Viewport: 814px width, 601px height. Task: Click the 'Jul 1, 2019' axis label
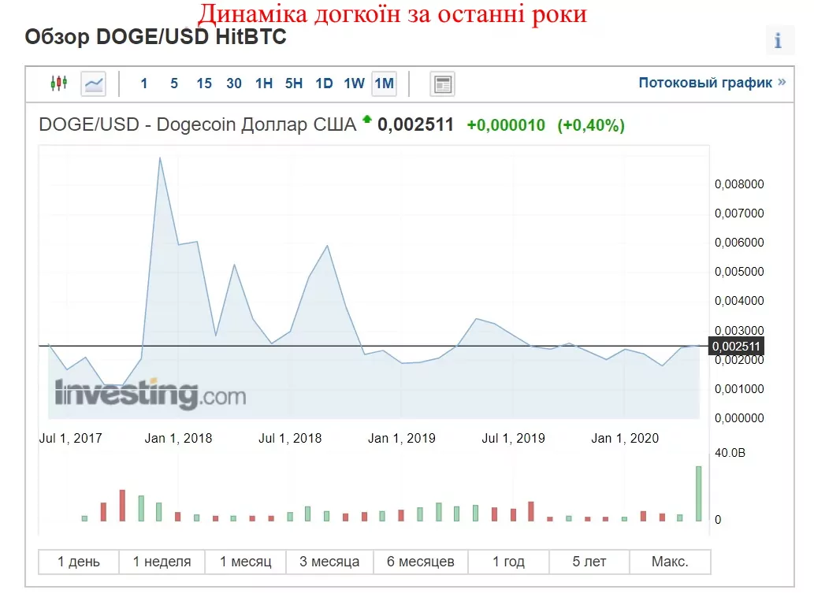514,438
